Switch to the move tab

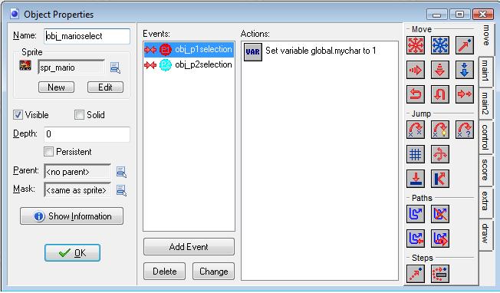[486, 39]
